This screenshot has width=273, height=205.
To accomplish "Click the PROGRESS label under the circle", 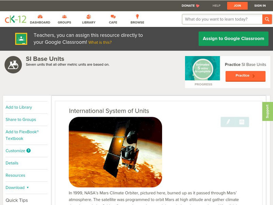I will click(x=203, y=84).
